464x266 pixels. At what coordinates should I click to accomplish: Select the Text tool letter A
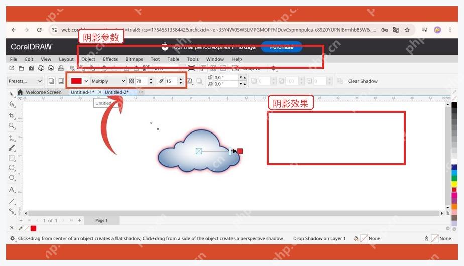[12, 189]
